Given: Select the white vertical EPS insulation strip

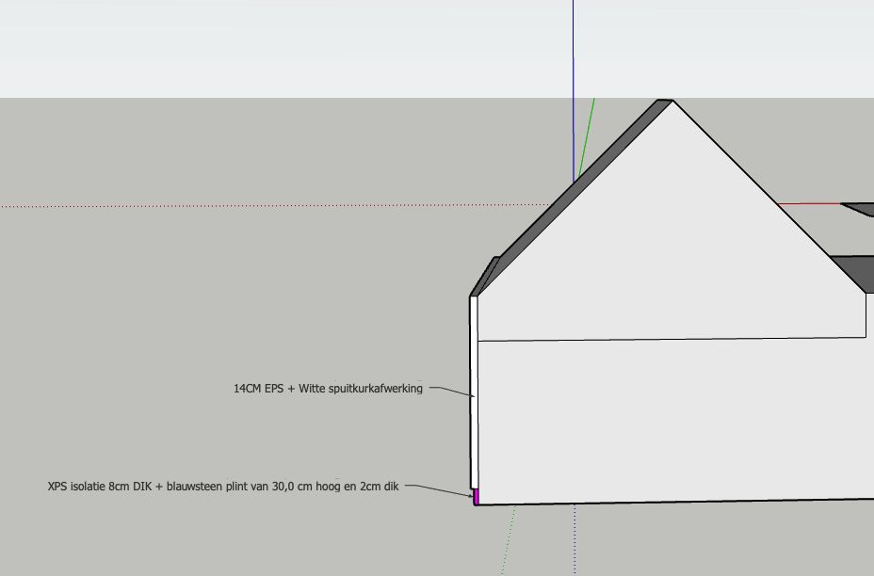Looking at the screenshot, I should [474, 392].
